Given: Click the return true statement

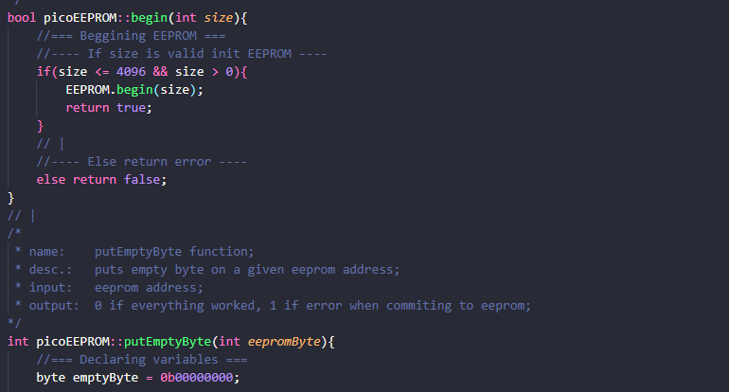Looking at the screenshot, I should click(x=109, y=108).
